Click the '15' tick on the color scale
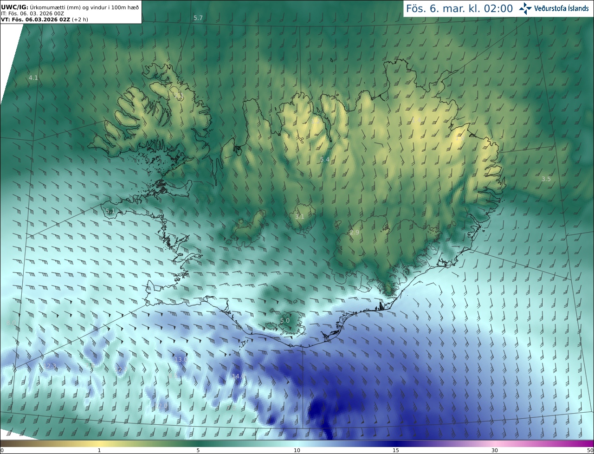 pos(396,450)
